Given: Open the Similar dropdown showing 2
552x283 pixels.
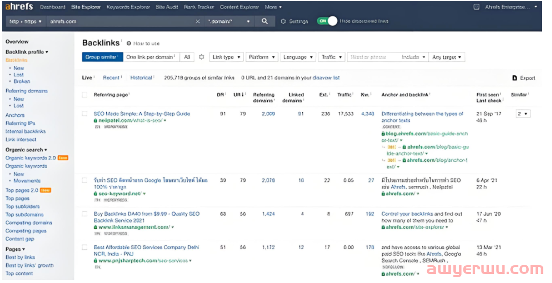Looking at the screenshot, I should pyautogui.click(x=523, y=114).
